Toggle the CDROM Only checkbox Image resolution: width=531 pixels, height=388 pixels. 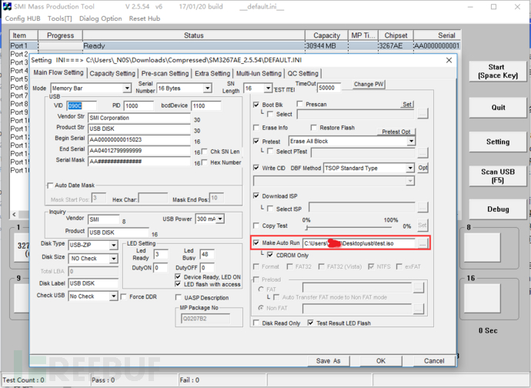click(270, 255)
